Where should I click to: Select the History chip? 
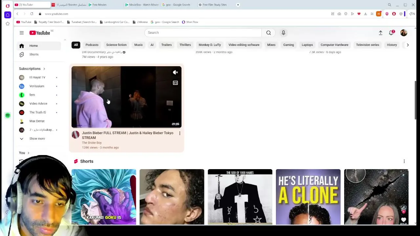392,45
